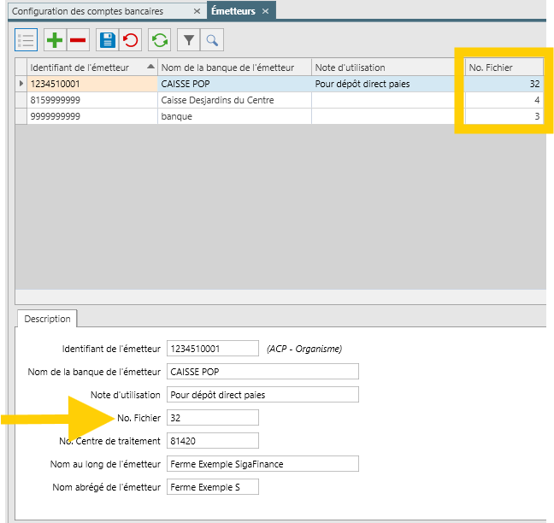The image size is (554, 523).
Task: Save changes with the blue diskette icon
Action: pos(108,40)
